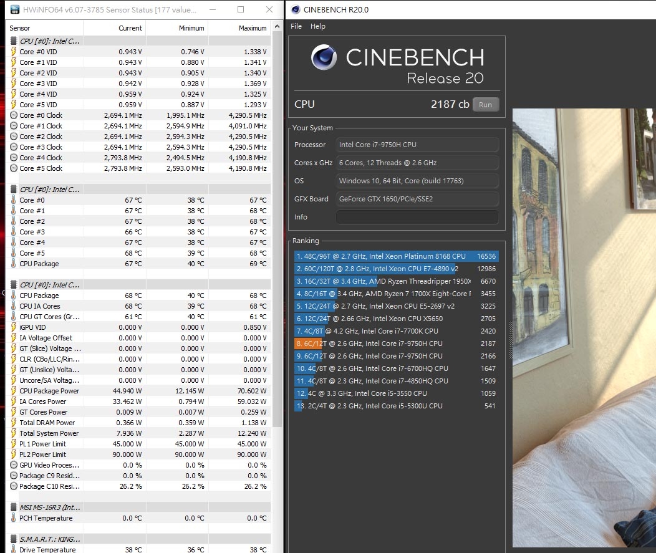The image size is (656, 553).
Task: Select the PCH Temperature thermometer icon
Action: coord(13,518)
